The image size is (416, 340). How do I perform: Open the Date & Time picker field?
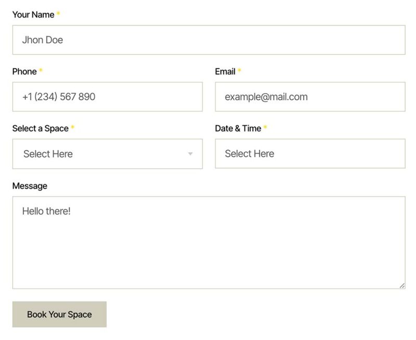click(310, 154)
